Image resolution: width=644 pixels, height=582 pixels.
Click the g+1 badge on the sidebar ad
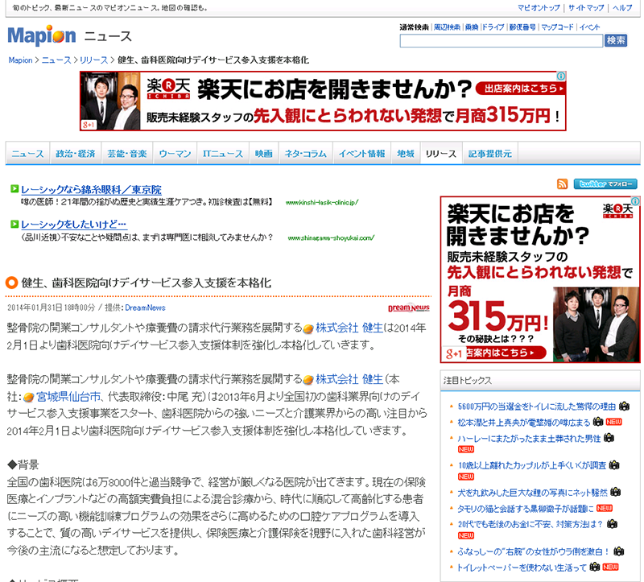[x=454, y=353]
